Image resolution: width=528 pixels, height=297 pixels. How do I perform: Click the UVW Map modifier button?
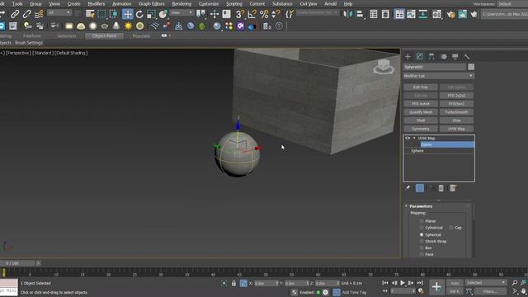click(456, 129)
